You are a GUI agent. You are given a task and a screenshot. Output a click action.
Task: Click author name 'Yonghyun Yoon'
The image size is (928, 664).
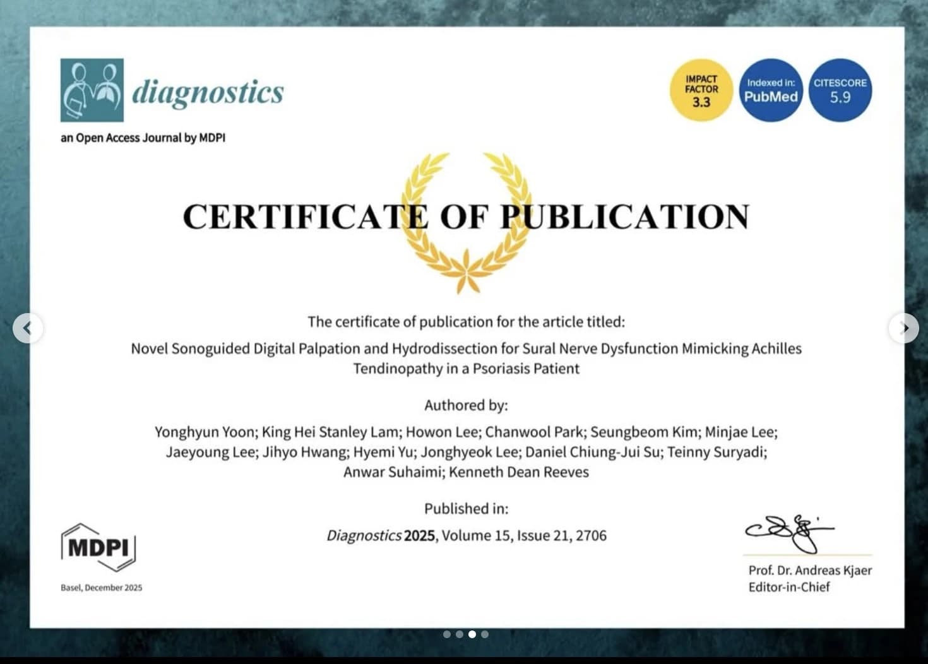205,432
